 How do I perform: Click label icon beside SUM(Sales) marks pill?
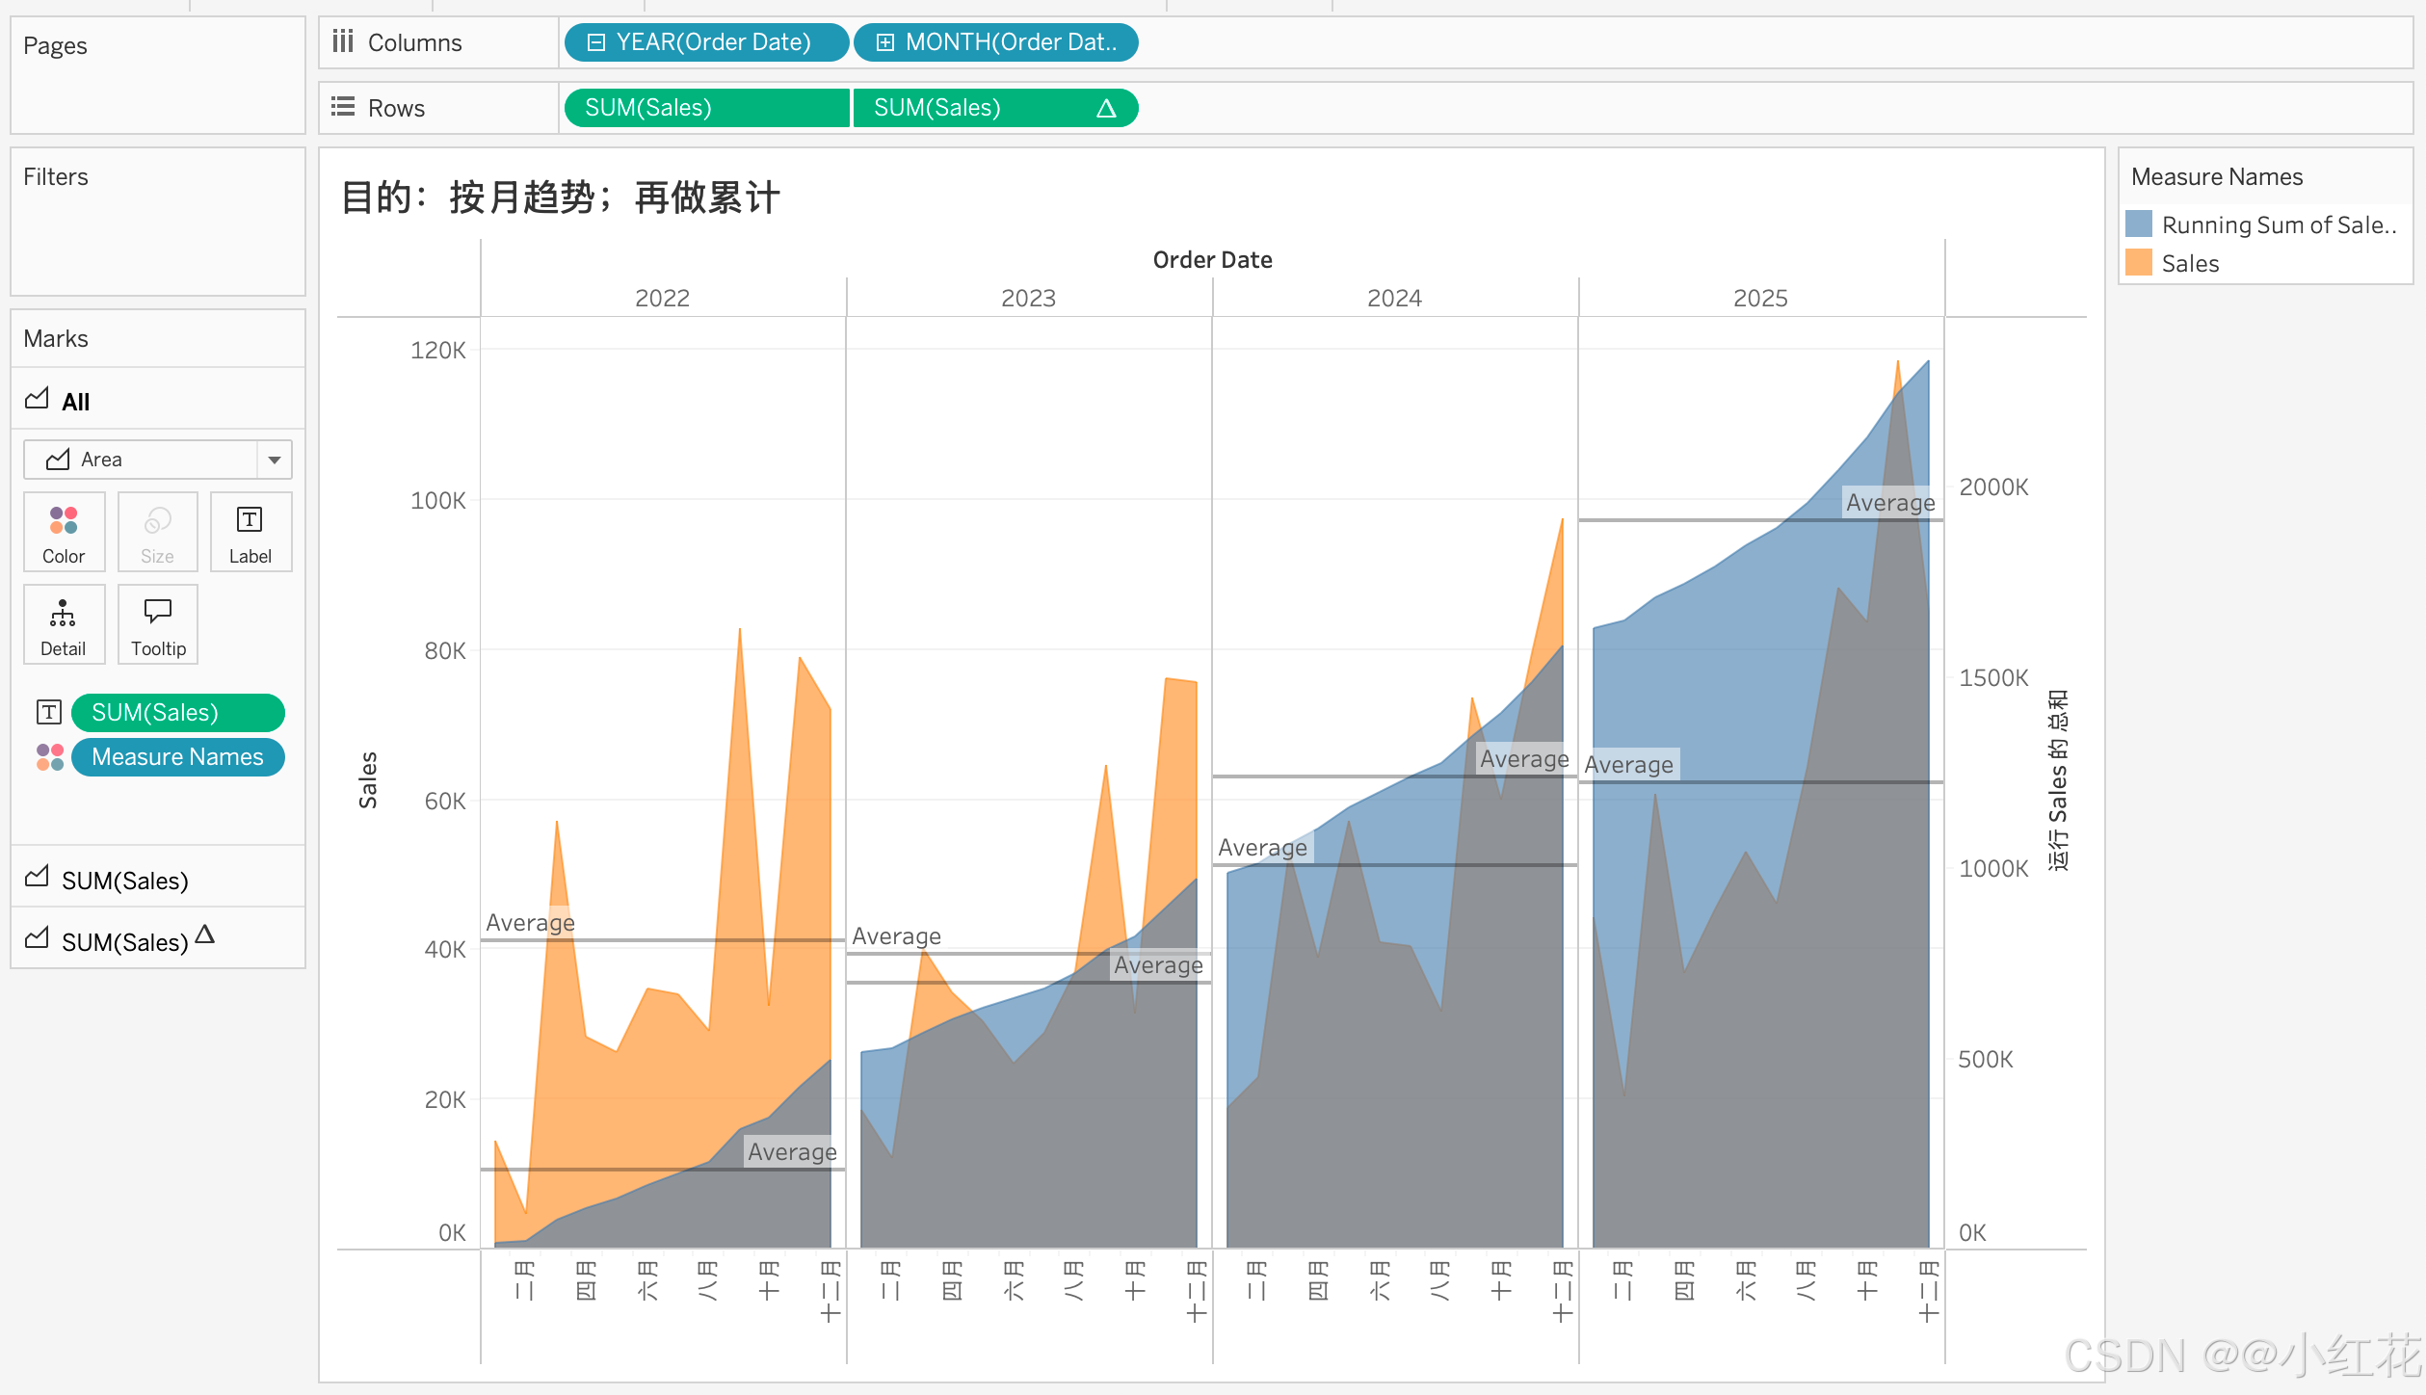[49, 713]
